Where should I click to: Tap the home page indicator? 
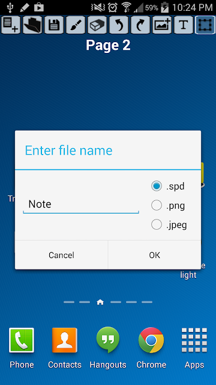(100, 303)
